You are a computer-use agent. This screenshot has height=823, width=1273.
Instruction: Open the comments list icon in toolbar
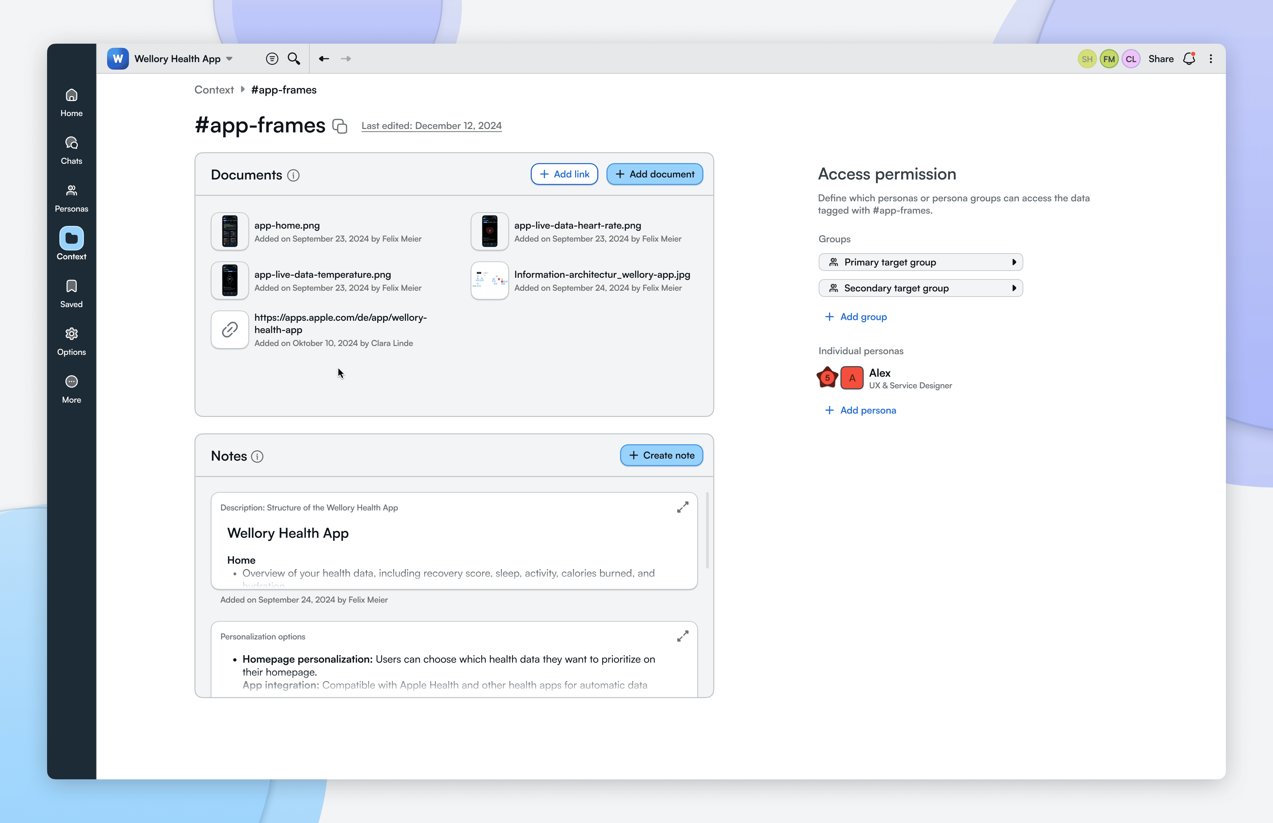[x=272, y=59]
